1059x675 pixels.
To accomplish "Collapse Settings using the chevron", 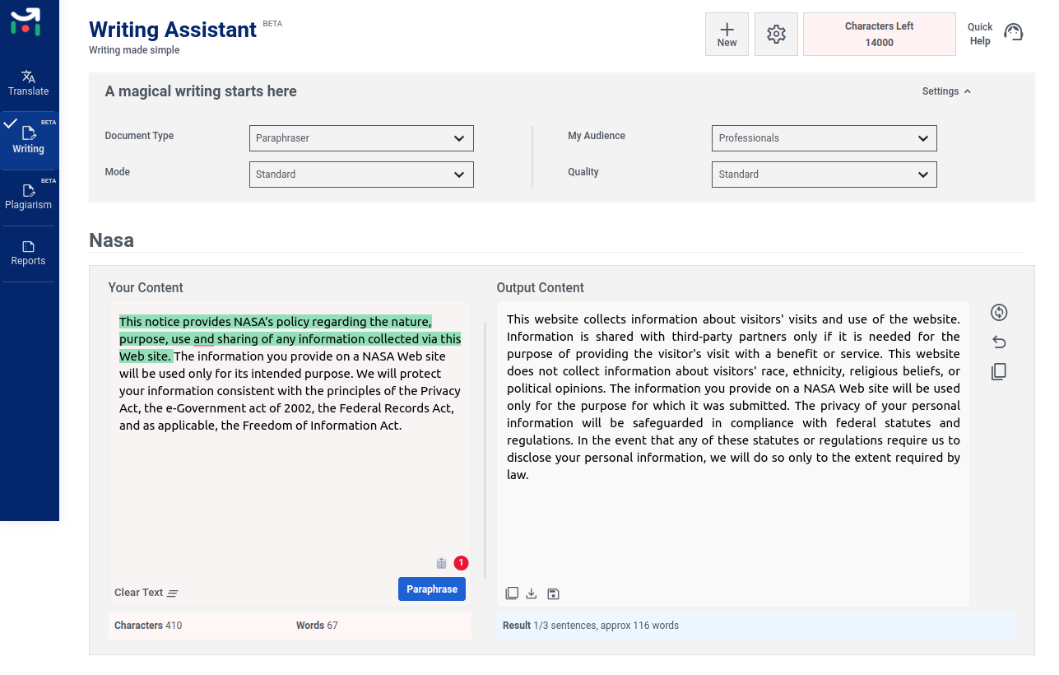I will 968,91.
